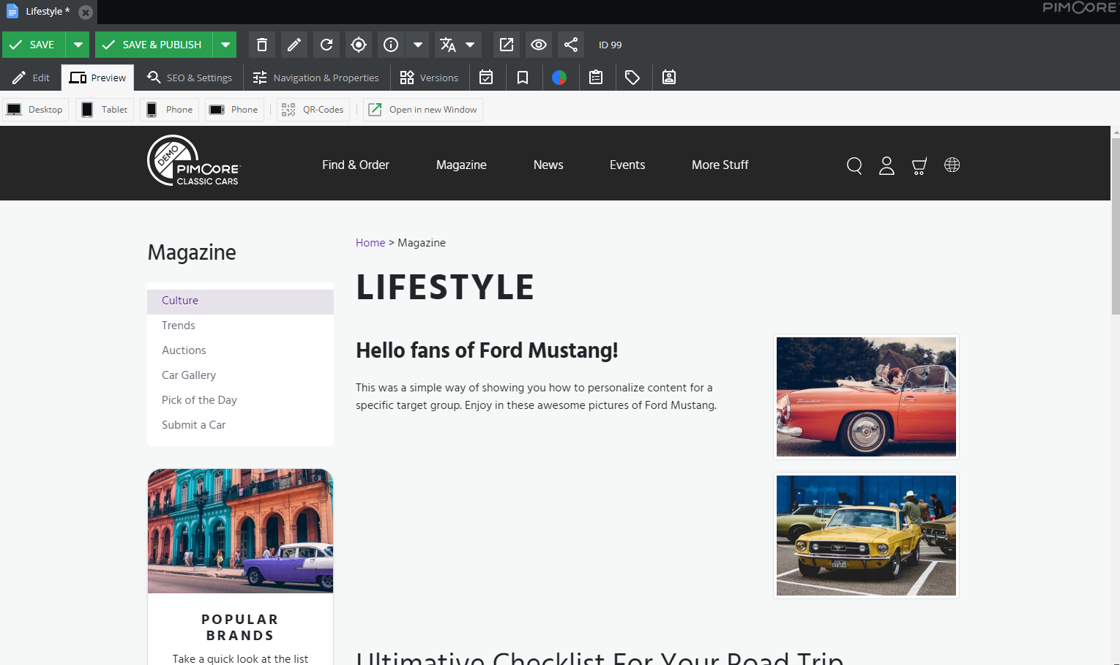Open the Navigation & Properties tab
1120x665 pixels.
point(316,78)
